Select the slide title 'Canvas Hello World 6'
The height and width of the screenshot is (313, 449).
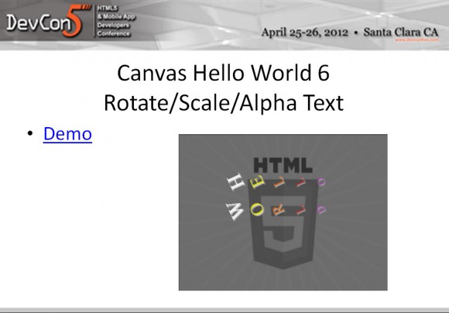[224, 73]
